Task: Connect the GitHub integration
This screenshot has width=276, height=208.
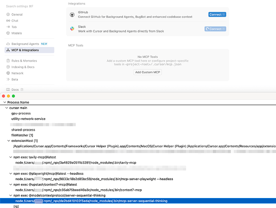Action: [x=217, y=15]
